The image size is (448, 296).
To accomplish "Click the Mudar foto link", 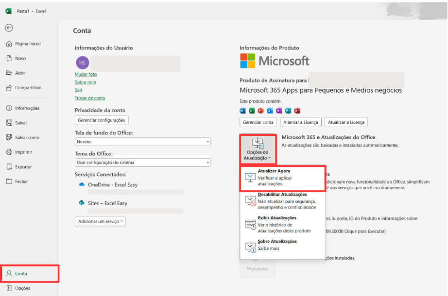I will pos(86,74).
